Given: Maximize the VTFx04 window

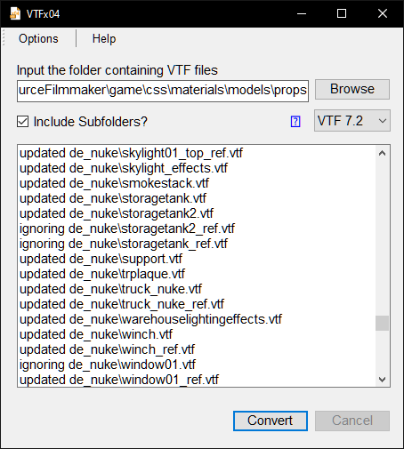Looking at the screenshot, I should tap(342, 13).
